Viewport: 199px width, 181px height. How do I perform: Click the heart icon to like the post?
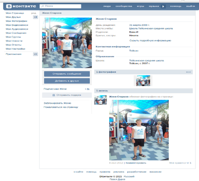pos(188,163)
